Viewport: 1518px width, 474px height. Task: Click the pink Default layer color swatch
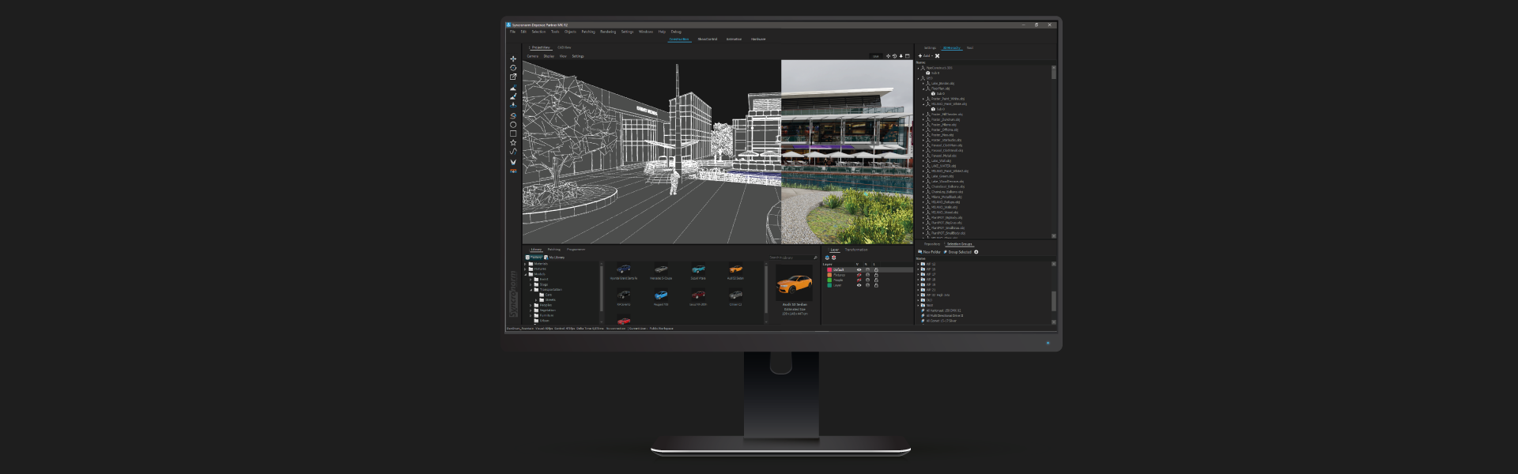coord(829,269)
